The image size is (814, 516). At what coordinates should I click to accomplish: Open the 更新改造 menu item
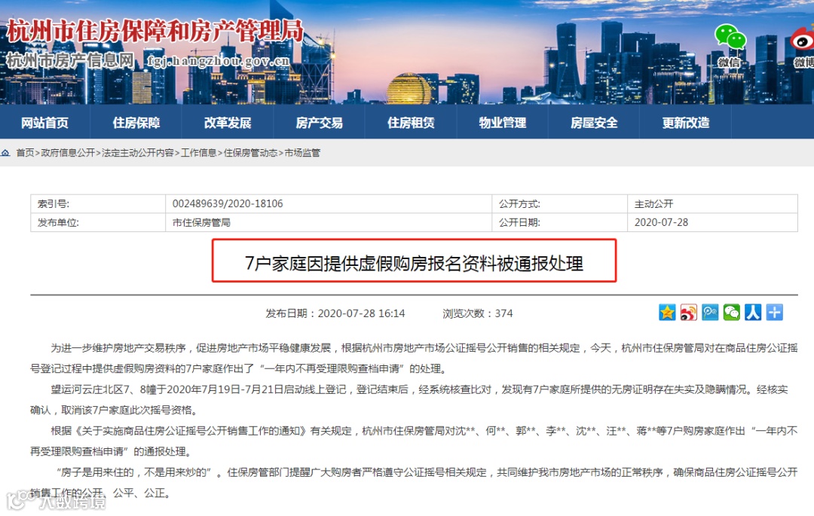(685, 123)
